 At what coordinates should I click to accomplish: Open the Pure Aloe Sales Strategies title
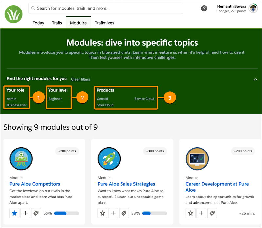126,184
